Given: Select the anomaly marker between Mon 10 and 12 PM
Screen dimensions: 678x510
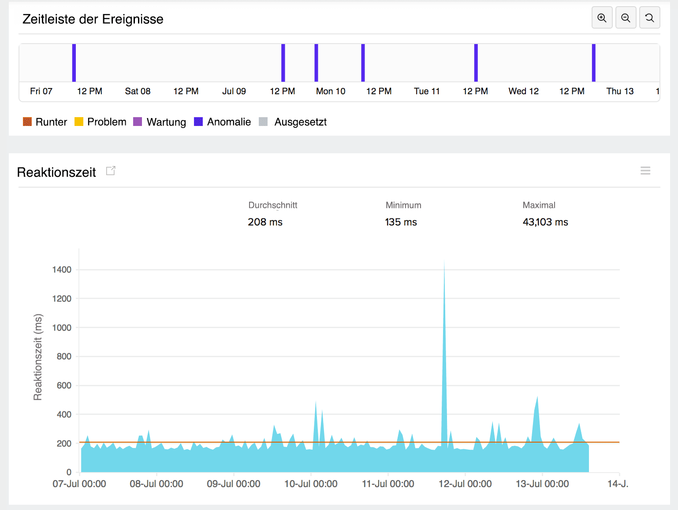Looking at the screenshot, I should coord(363,63).
